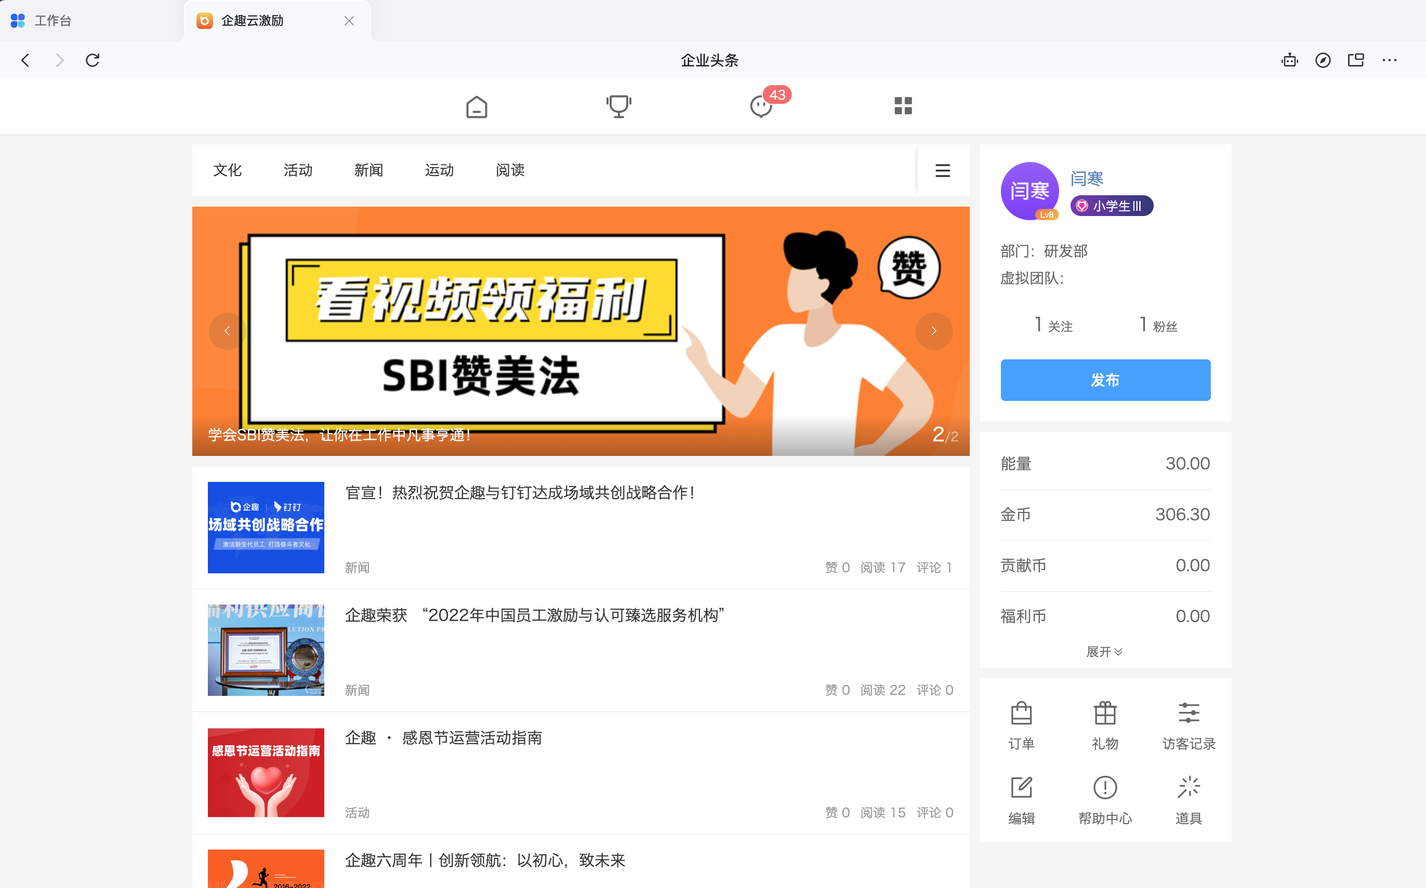Click 评论 1 on the 钉钉 article
The width and height of the screenshot is (1426, 888).
934,567
